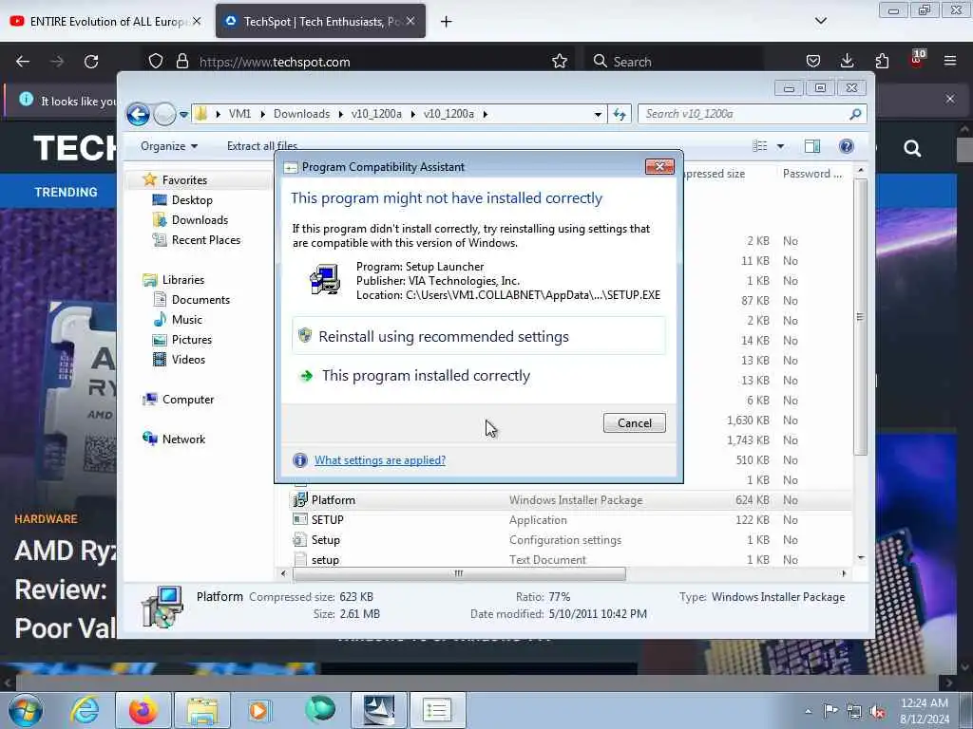Screen dimensions: 973x729
Task: Open the Music library
Action: [x=187, y=319]
